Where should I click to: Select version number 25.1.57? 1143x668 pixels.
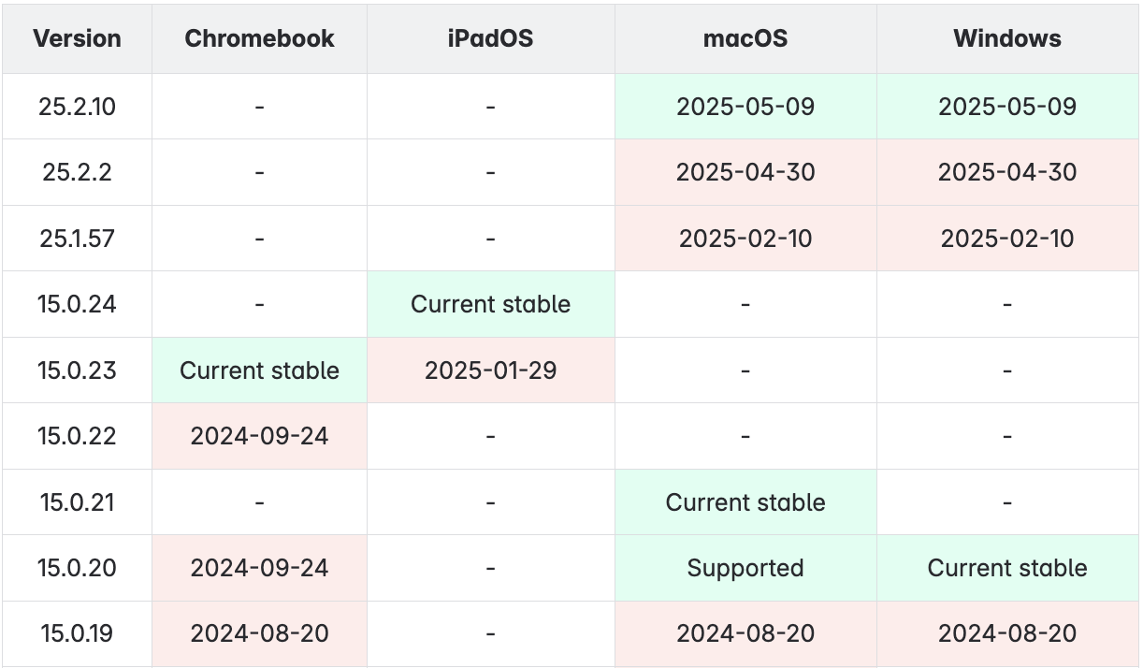pyautogui.click(x=78, y=239)
